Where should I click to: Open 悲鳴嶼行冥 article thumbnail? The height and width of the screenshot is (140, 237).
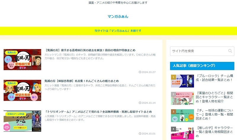[22, 59]
